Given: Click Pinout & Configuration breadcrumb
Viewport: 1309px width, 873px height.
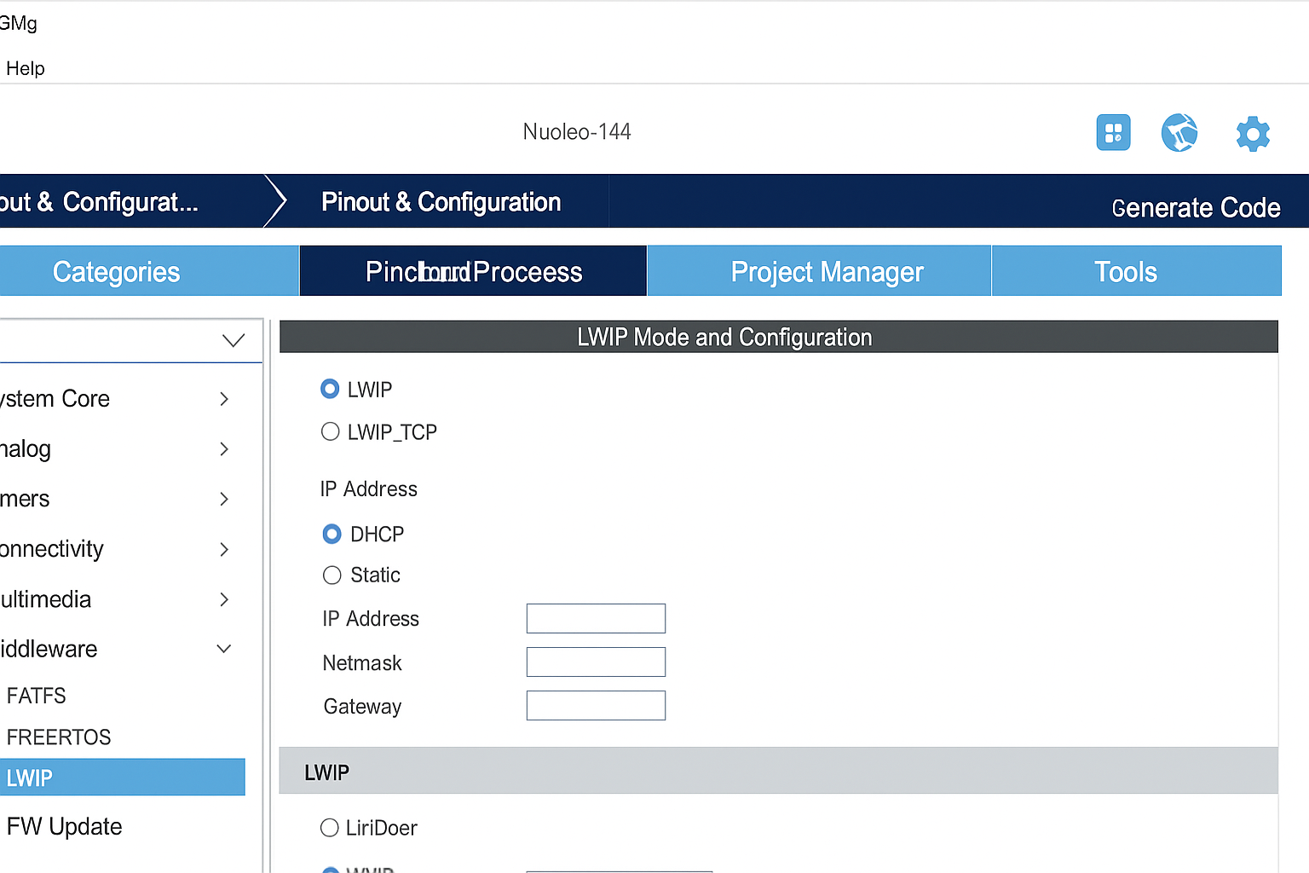Looking at the screenshot, I should [441, 202].
